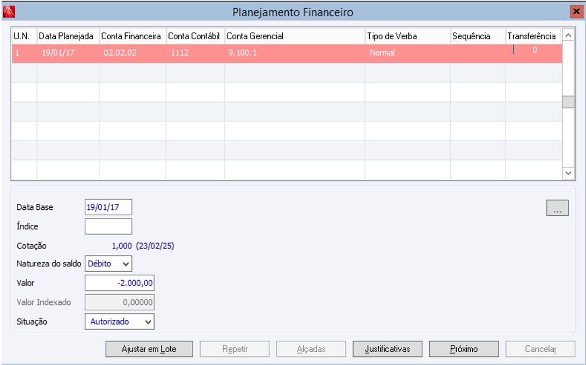Click the grid scrollbar down arrow

pos(568,173)
